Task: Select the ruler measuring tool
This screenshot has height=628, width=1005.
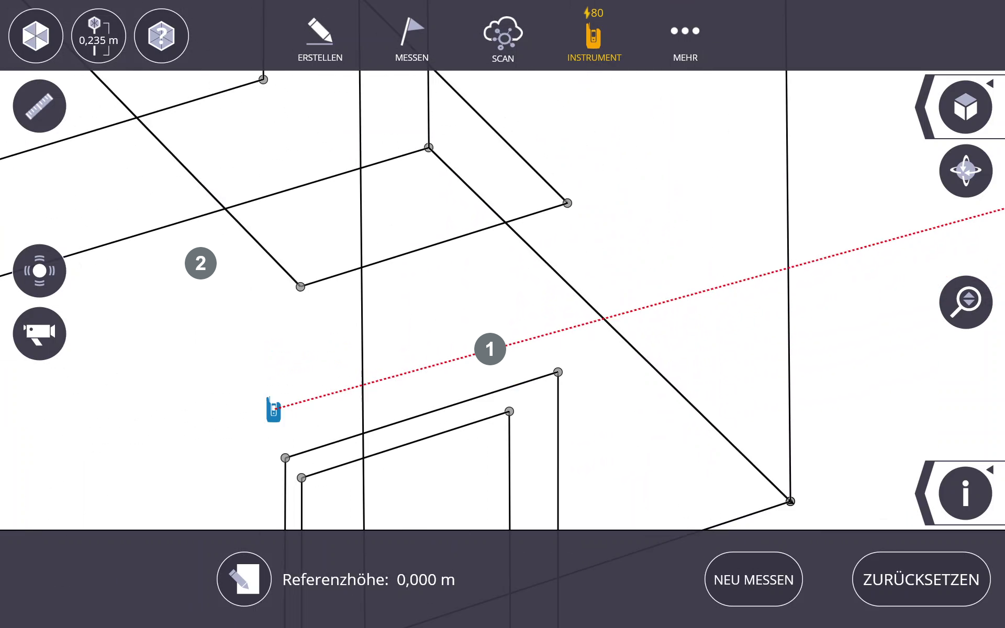Action: pyautogui.click(x=39, y=106)
